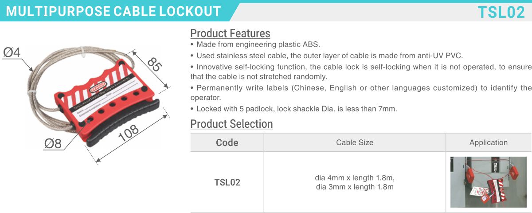This screenshot has width=532, height=213.
Task: Click the 5 padlock shackle feature line
Action: click(293, 108)
